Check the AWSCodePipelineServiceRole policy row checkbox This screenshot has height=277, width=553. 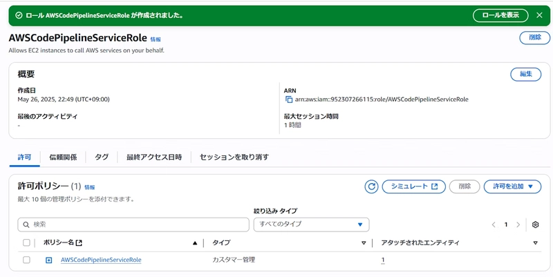pyautogui.click(x=26, y=260)
